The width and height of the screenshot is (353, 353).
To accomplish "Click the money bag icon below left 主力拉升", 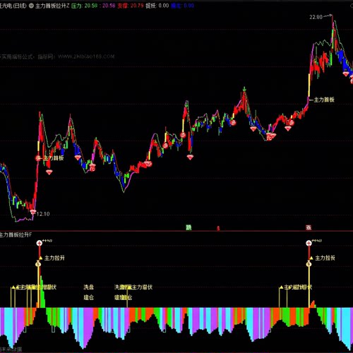I will [x=38, y=264].
